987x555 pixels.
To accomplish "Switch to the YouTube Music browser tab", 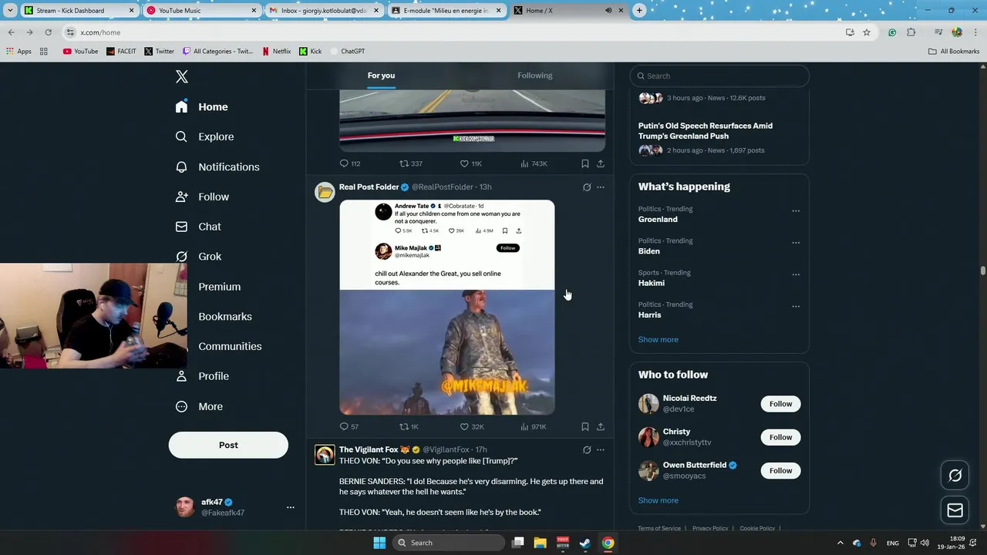I will click(200, 11).
